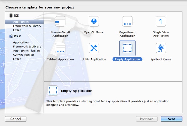Screen dimensions: 187x126
Task: Select the Other category under iOS
Action: pyautogui.click(x=17, y=30)
